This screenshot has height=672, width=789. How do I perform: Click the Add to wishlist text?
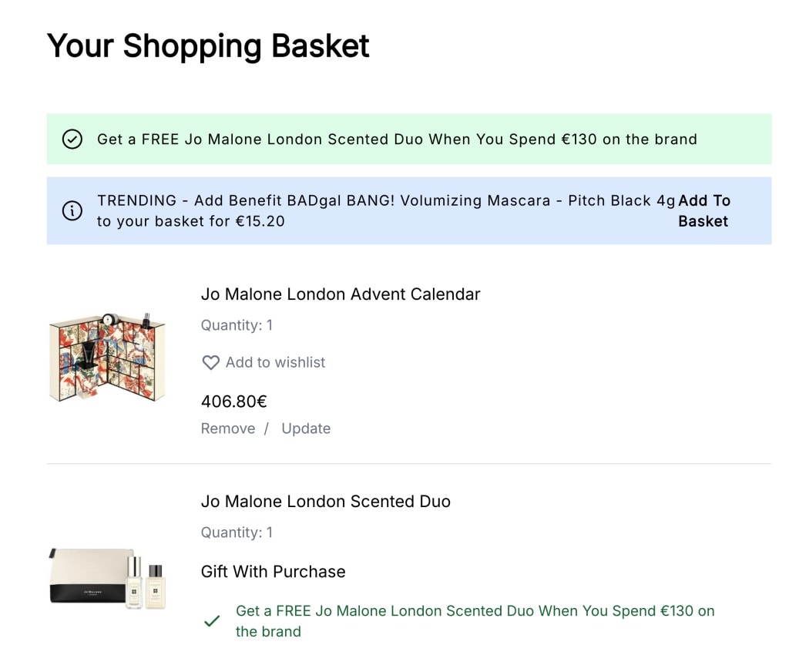(275, 362)
